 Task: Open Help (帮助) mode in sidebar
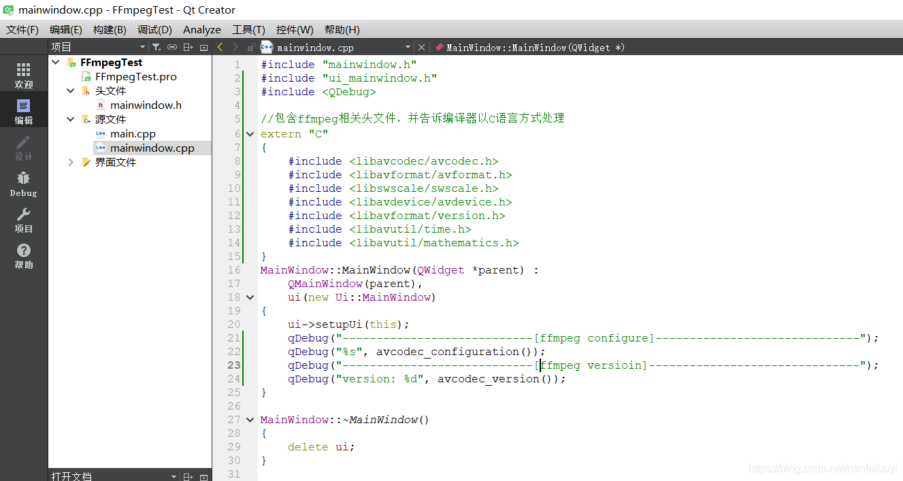pos(24,256)
